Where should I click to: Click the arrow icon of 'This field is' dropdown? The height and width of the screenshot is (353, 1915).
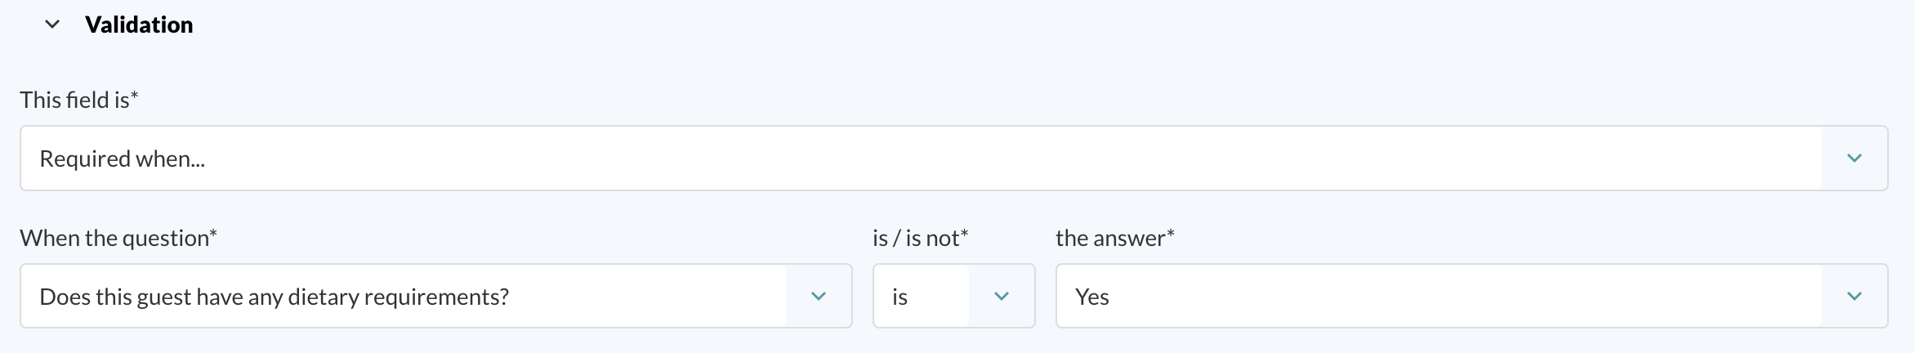point(1855,158)
